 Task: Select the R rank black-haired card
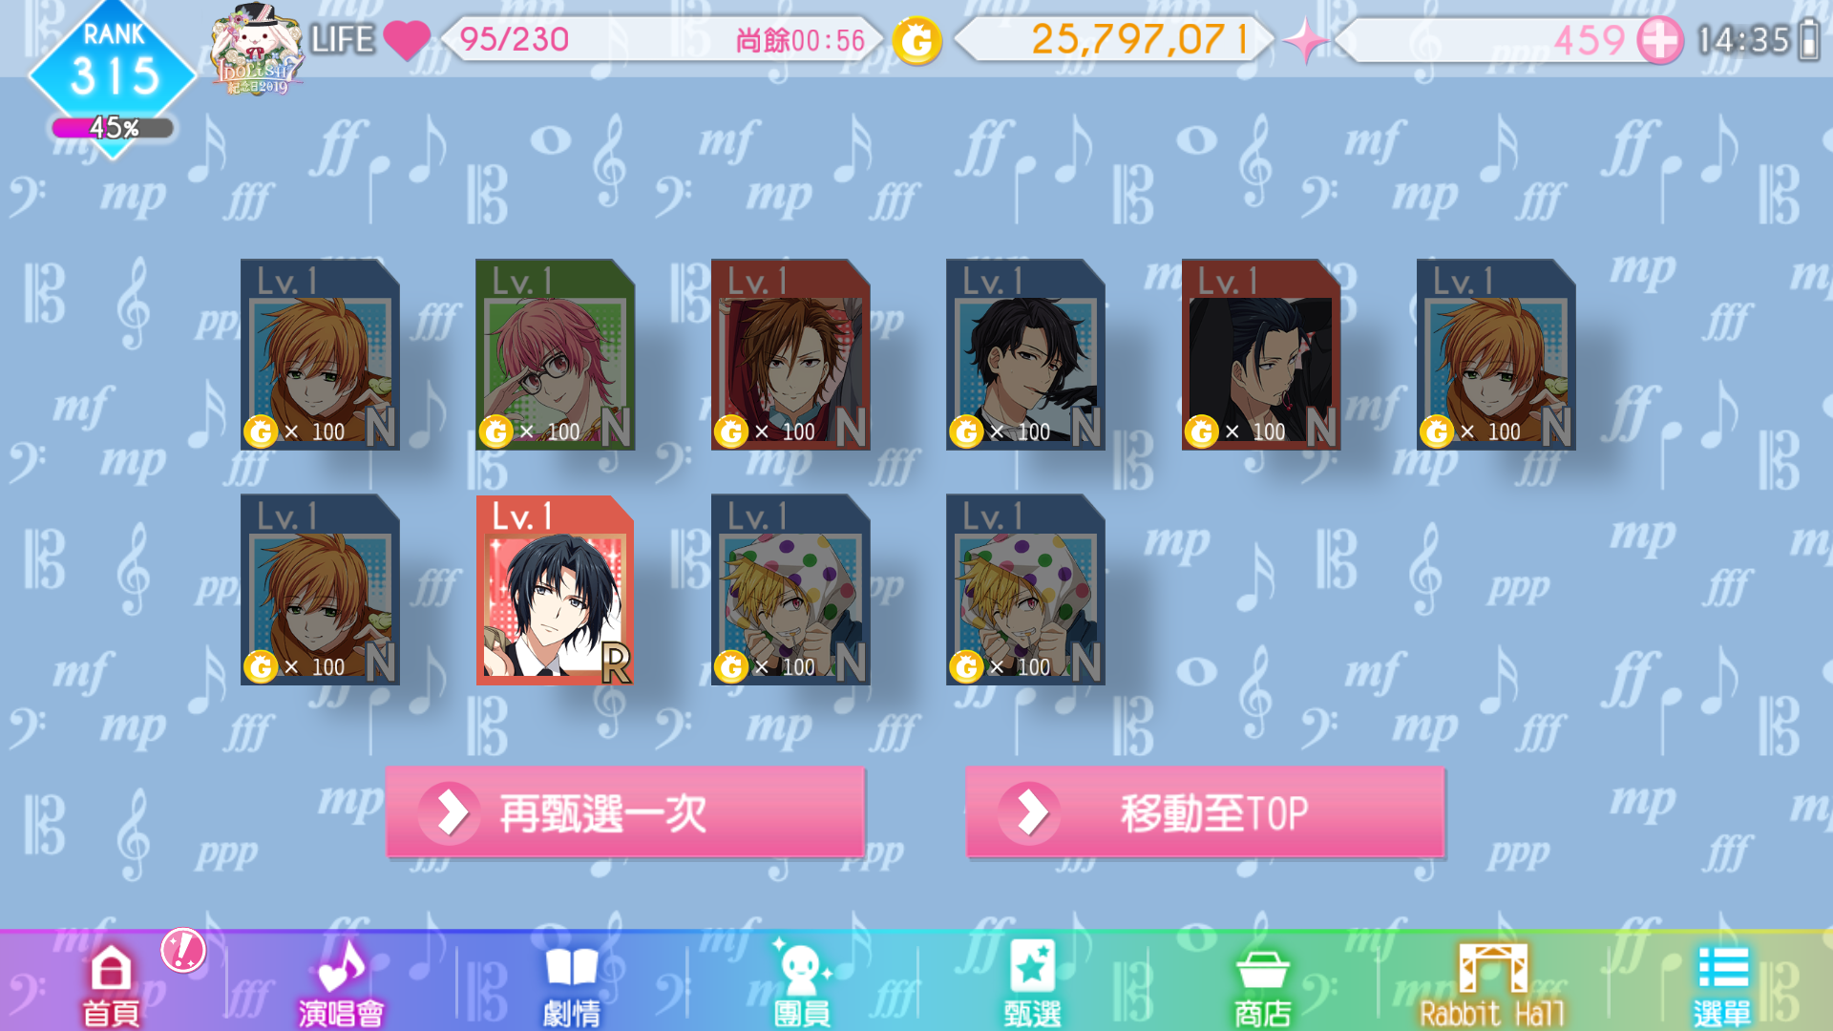(555, 589)
